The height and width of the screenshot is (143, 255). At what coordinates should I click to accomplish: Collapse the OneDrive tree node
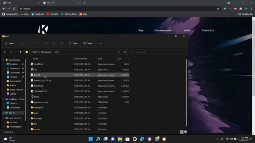[3, 99]
